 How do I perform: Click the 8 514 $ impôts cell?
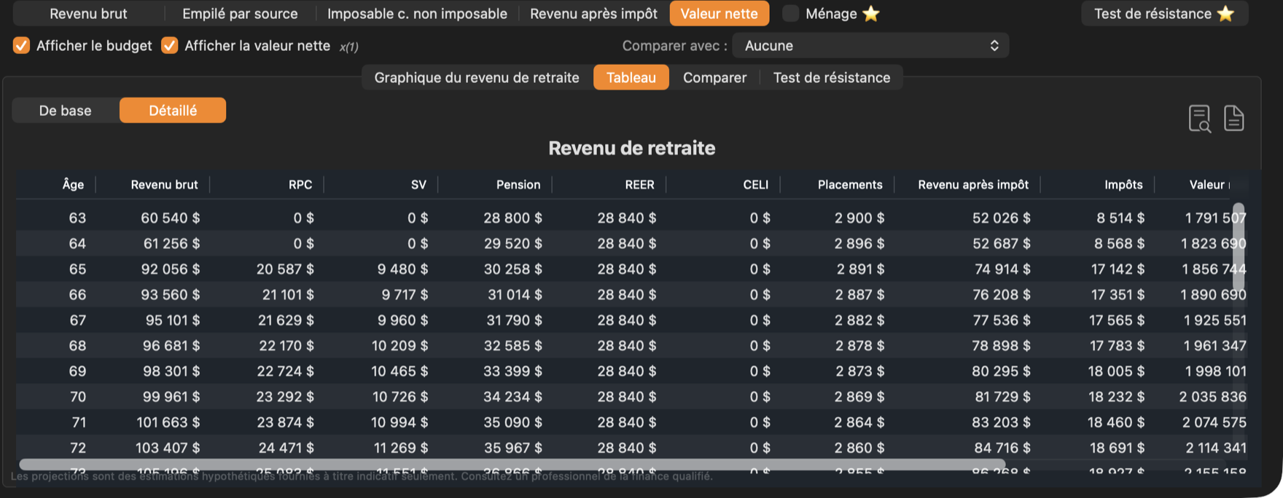point(1120,218)
